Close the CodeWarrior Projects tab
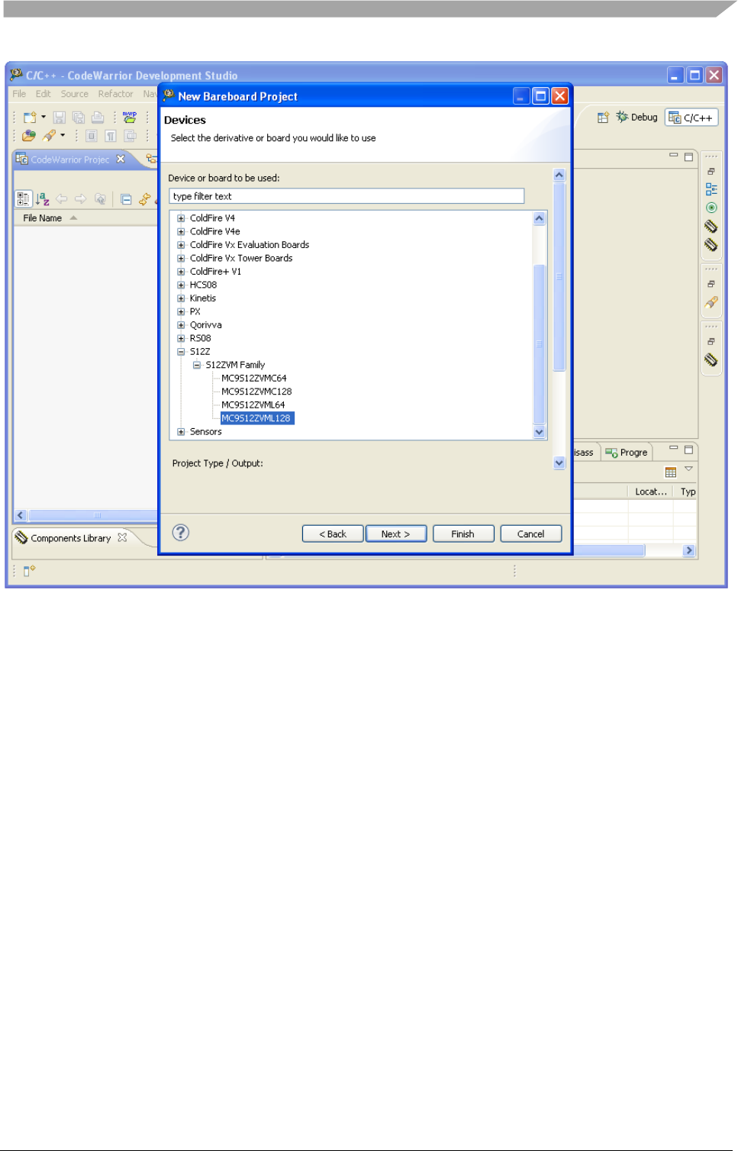The image size is (738, 1151). 121,160
